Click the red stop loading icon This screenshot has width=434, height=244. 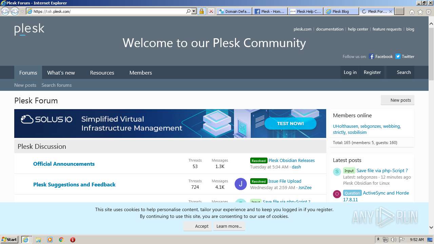click(x=211, y=11)
